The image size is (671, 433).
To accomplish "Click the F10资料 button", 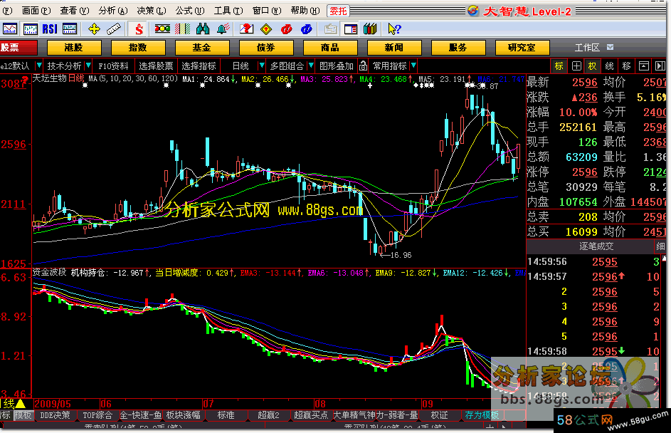I will (x=113, y=66).
